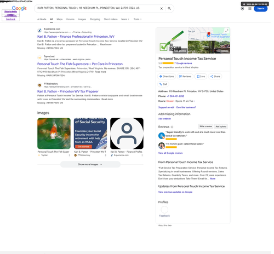Expand the map with the fullscreen arrows icon

pos(227,31)
